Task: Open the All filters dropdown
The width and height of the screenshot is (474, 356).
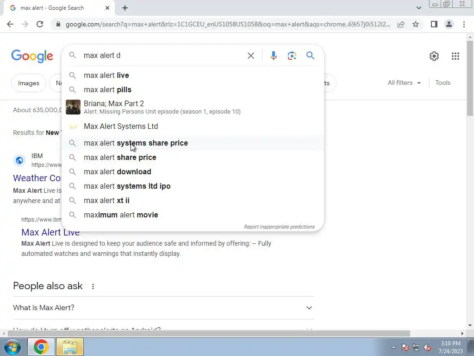Action: click(404, 83)
